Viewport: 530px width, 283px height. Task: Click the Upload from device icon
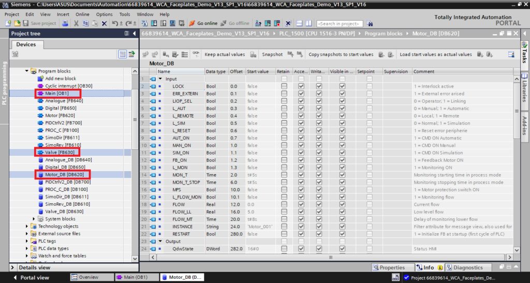coord(163,23)
